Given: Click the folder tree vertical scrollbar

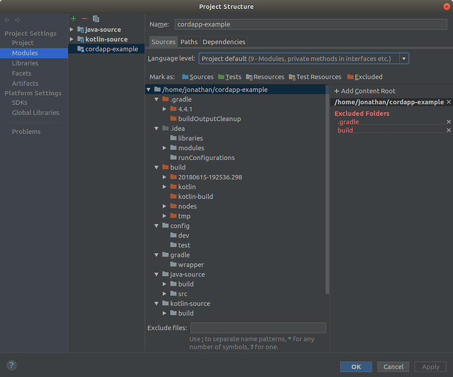Looking at the screenshot, I should [327, 189].
